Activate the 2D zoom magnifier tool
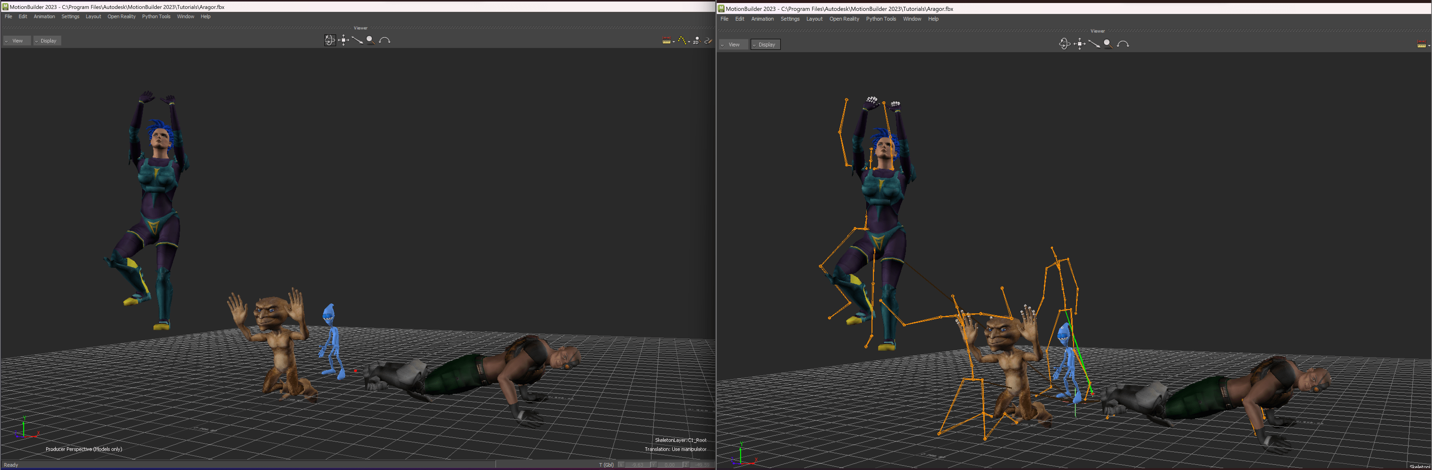1432x470 pixels. [x=697, y=41]
